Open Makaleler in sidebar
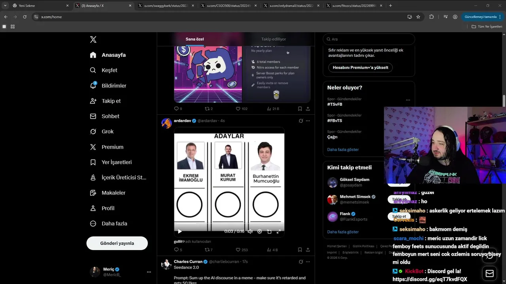Viewport: 506px width, 284px height. tap(108, 193)
